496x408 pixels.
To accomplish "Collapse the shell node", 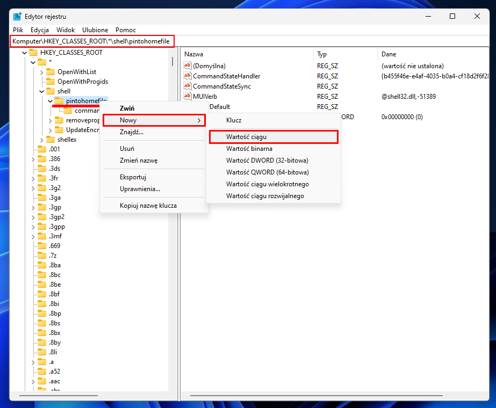I will click(x=41, y=91).
